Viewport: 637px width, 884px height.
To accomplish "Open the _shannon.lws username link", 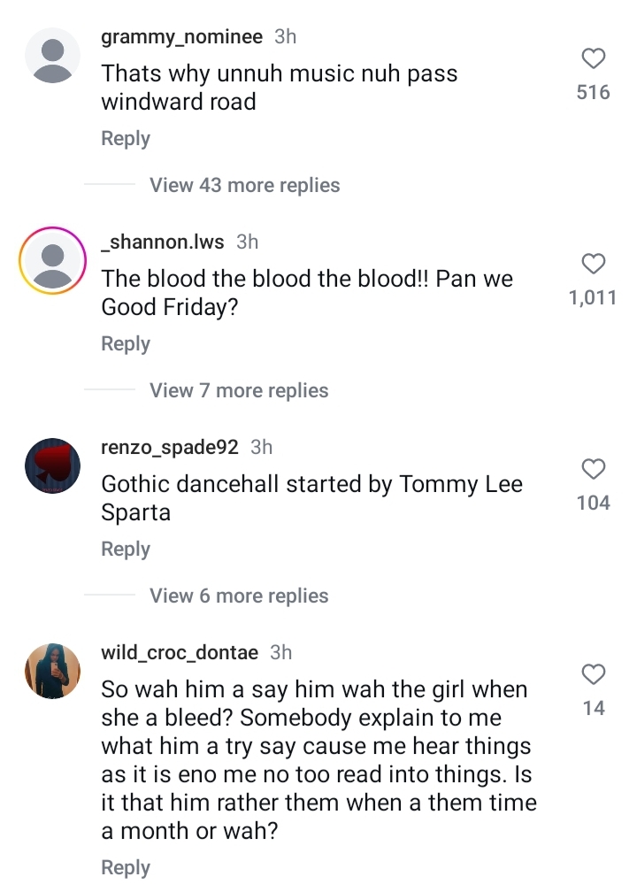I will click(163, 242).
